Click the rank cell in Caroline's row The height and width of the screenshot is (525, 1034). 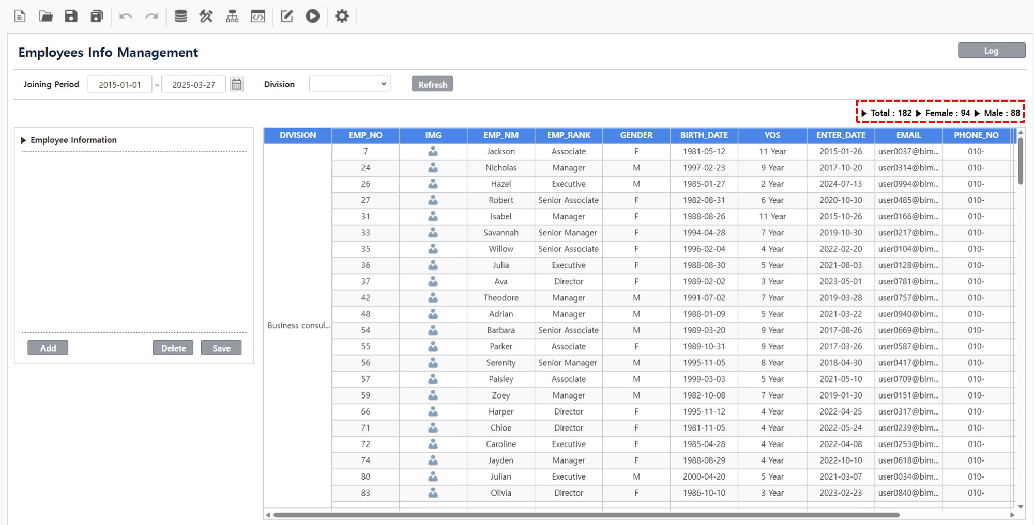tap(569, 444)
